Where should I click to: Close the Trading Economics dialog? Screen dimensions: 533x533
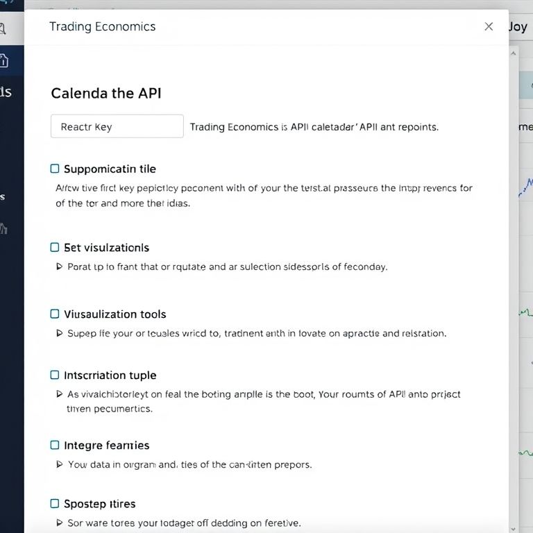click(x=489, y=26)
